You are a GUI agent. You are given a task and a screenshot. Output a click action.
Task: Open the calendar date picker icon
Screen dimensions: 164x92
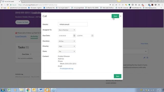(x=74, y=36)
